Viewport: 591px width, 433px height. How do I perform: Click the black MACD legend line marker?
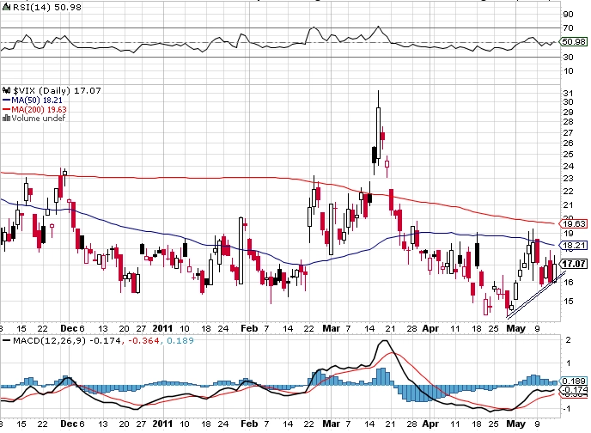point(6,341)
